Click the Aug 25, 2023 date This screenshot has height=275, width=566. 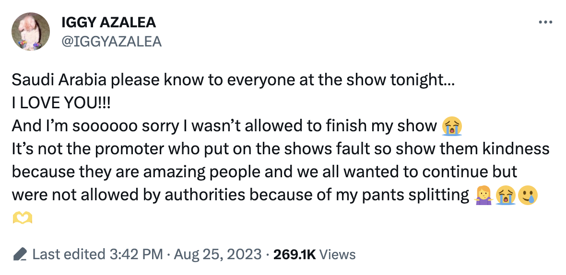point(218,254)
